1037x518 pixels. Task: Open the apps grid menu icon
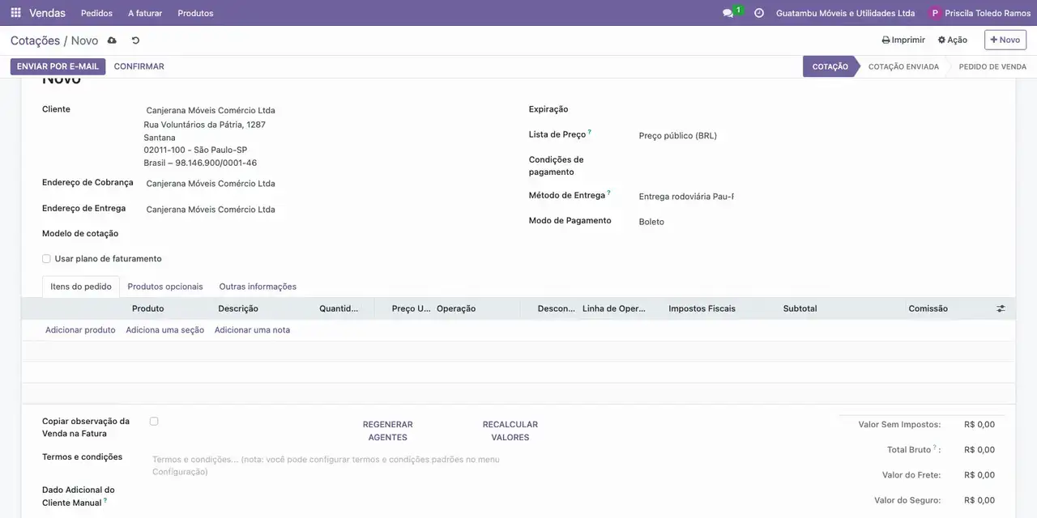click(15, 13)
